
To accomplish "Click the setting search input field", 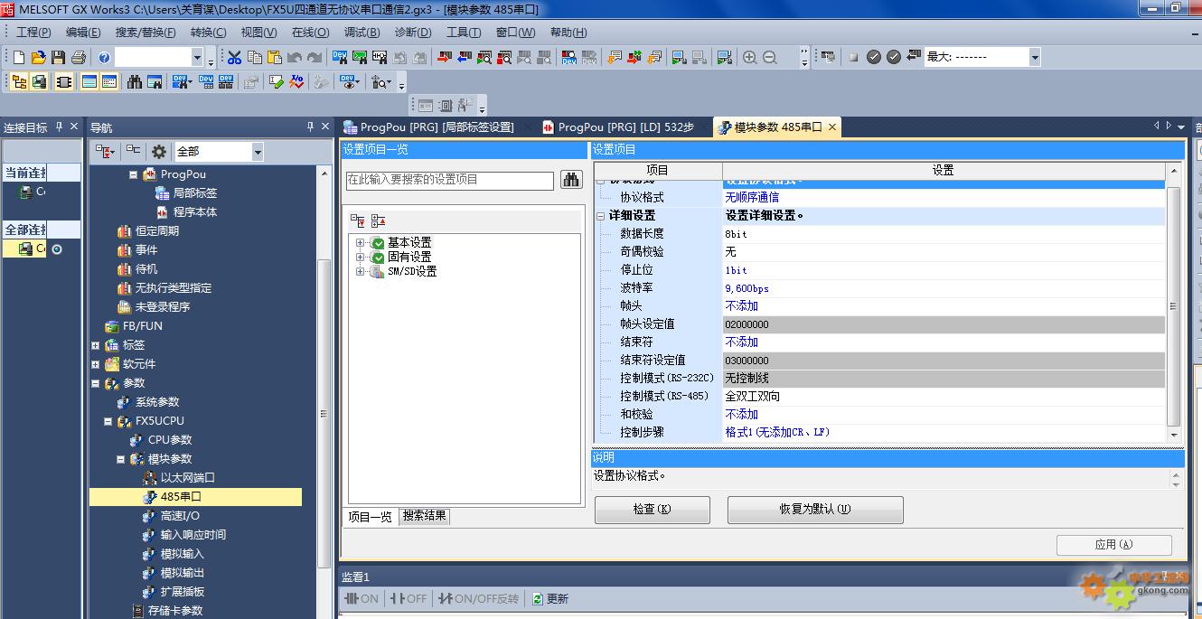I will point(450,180).
